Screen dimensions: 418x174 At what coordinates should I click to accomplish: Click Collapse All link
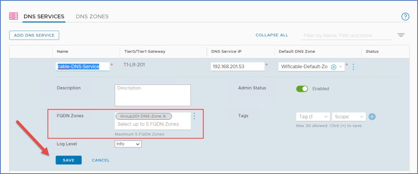[272, 35]
